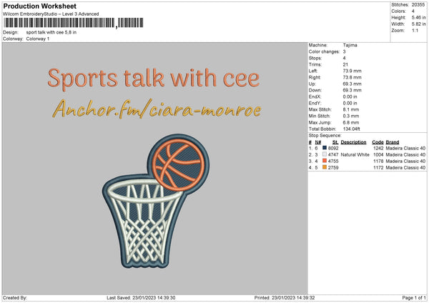Image resolution: width=429 pixels, height=303 pixels.
Task: Click the Stops value 4
Action: 344,58
